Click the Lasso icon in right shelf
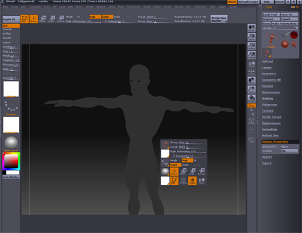This screenshot has height=233, width=302. 251,139
